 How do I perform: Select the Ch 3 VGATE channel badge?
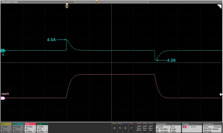pos(30,127)
